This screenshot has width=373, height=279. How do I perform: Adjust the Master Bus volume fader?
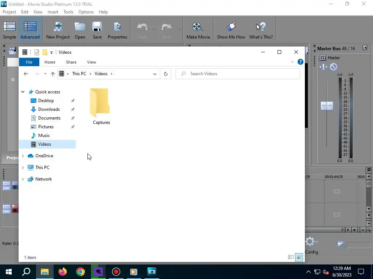click(327, 106)
